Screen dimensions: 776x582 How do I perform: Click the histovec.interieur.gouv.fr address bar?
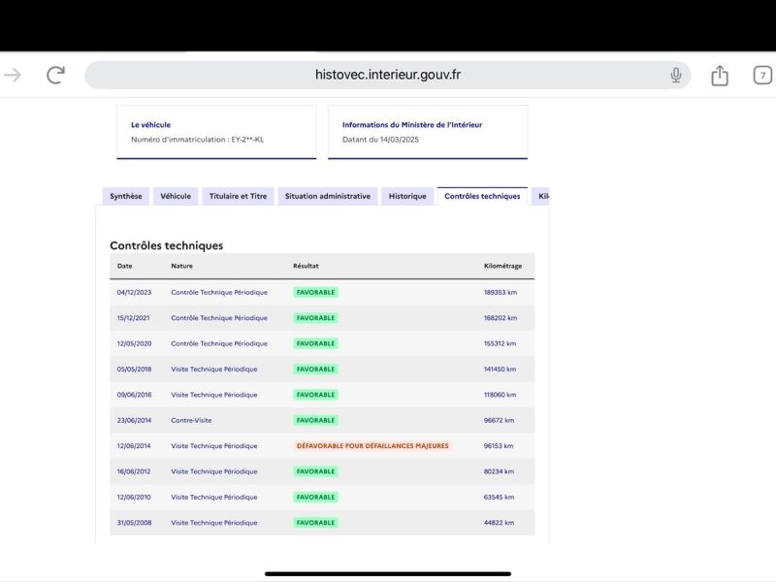[386, 75]
